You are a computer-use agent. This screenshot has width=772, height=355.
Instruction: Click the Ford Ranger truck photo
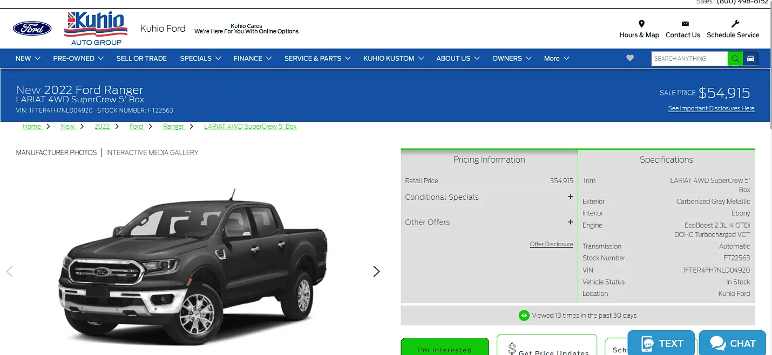[193, 267]
